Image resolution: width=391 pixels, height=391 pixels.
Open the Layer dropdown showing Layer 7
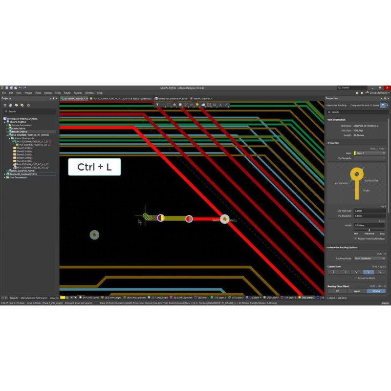(x=369, y=153)
